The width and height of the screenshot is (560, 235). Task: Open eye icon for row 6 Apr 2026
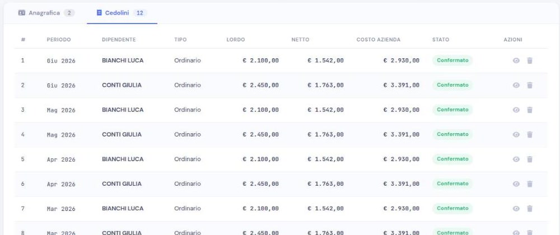click(516, 184)
